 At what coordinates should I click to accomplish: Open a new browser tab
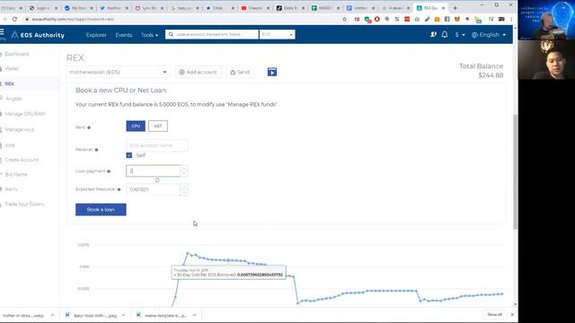pyautogui.click(x=456, y=8)
